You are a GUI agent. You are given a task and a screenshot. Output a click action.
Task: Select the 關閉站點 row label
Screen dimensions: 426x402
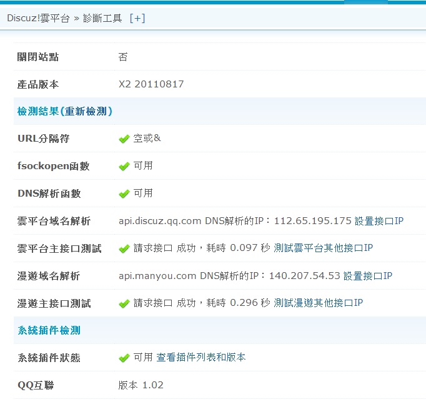pos(38,57)
